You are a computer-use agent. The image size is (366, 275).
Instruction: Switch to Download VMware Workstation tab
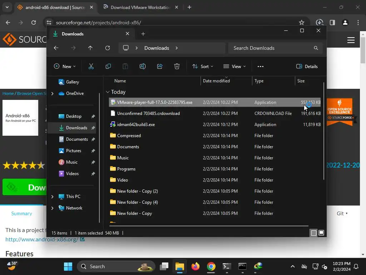pyautogui.click(x=140, y=7)
